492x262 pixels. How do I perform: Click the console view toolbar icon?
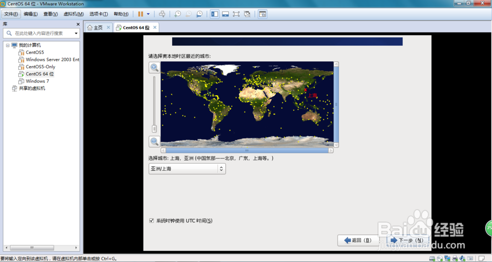pyautogui.click(x=262, y=14)
